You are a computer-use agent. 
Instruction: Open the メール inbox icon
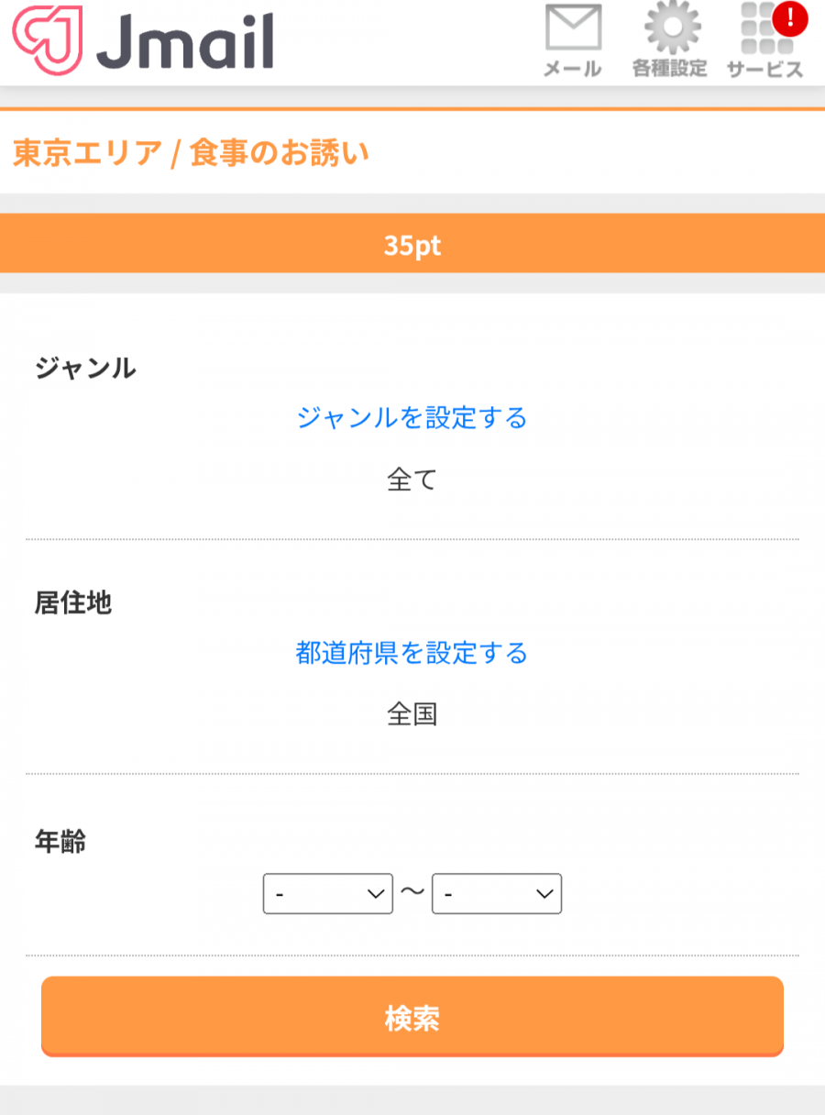573,37
